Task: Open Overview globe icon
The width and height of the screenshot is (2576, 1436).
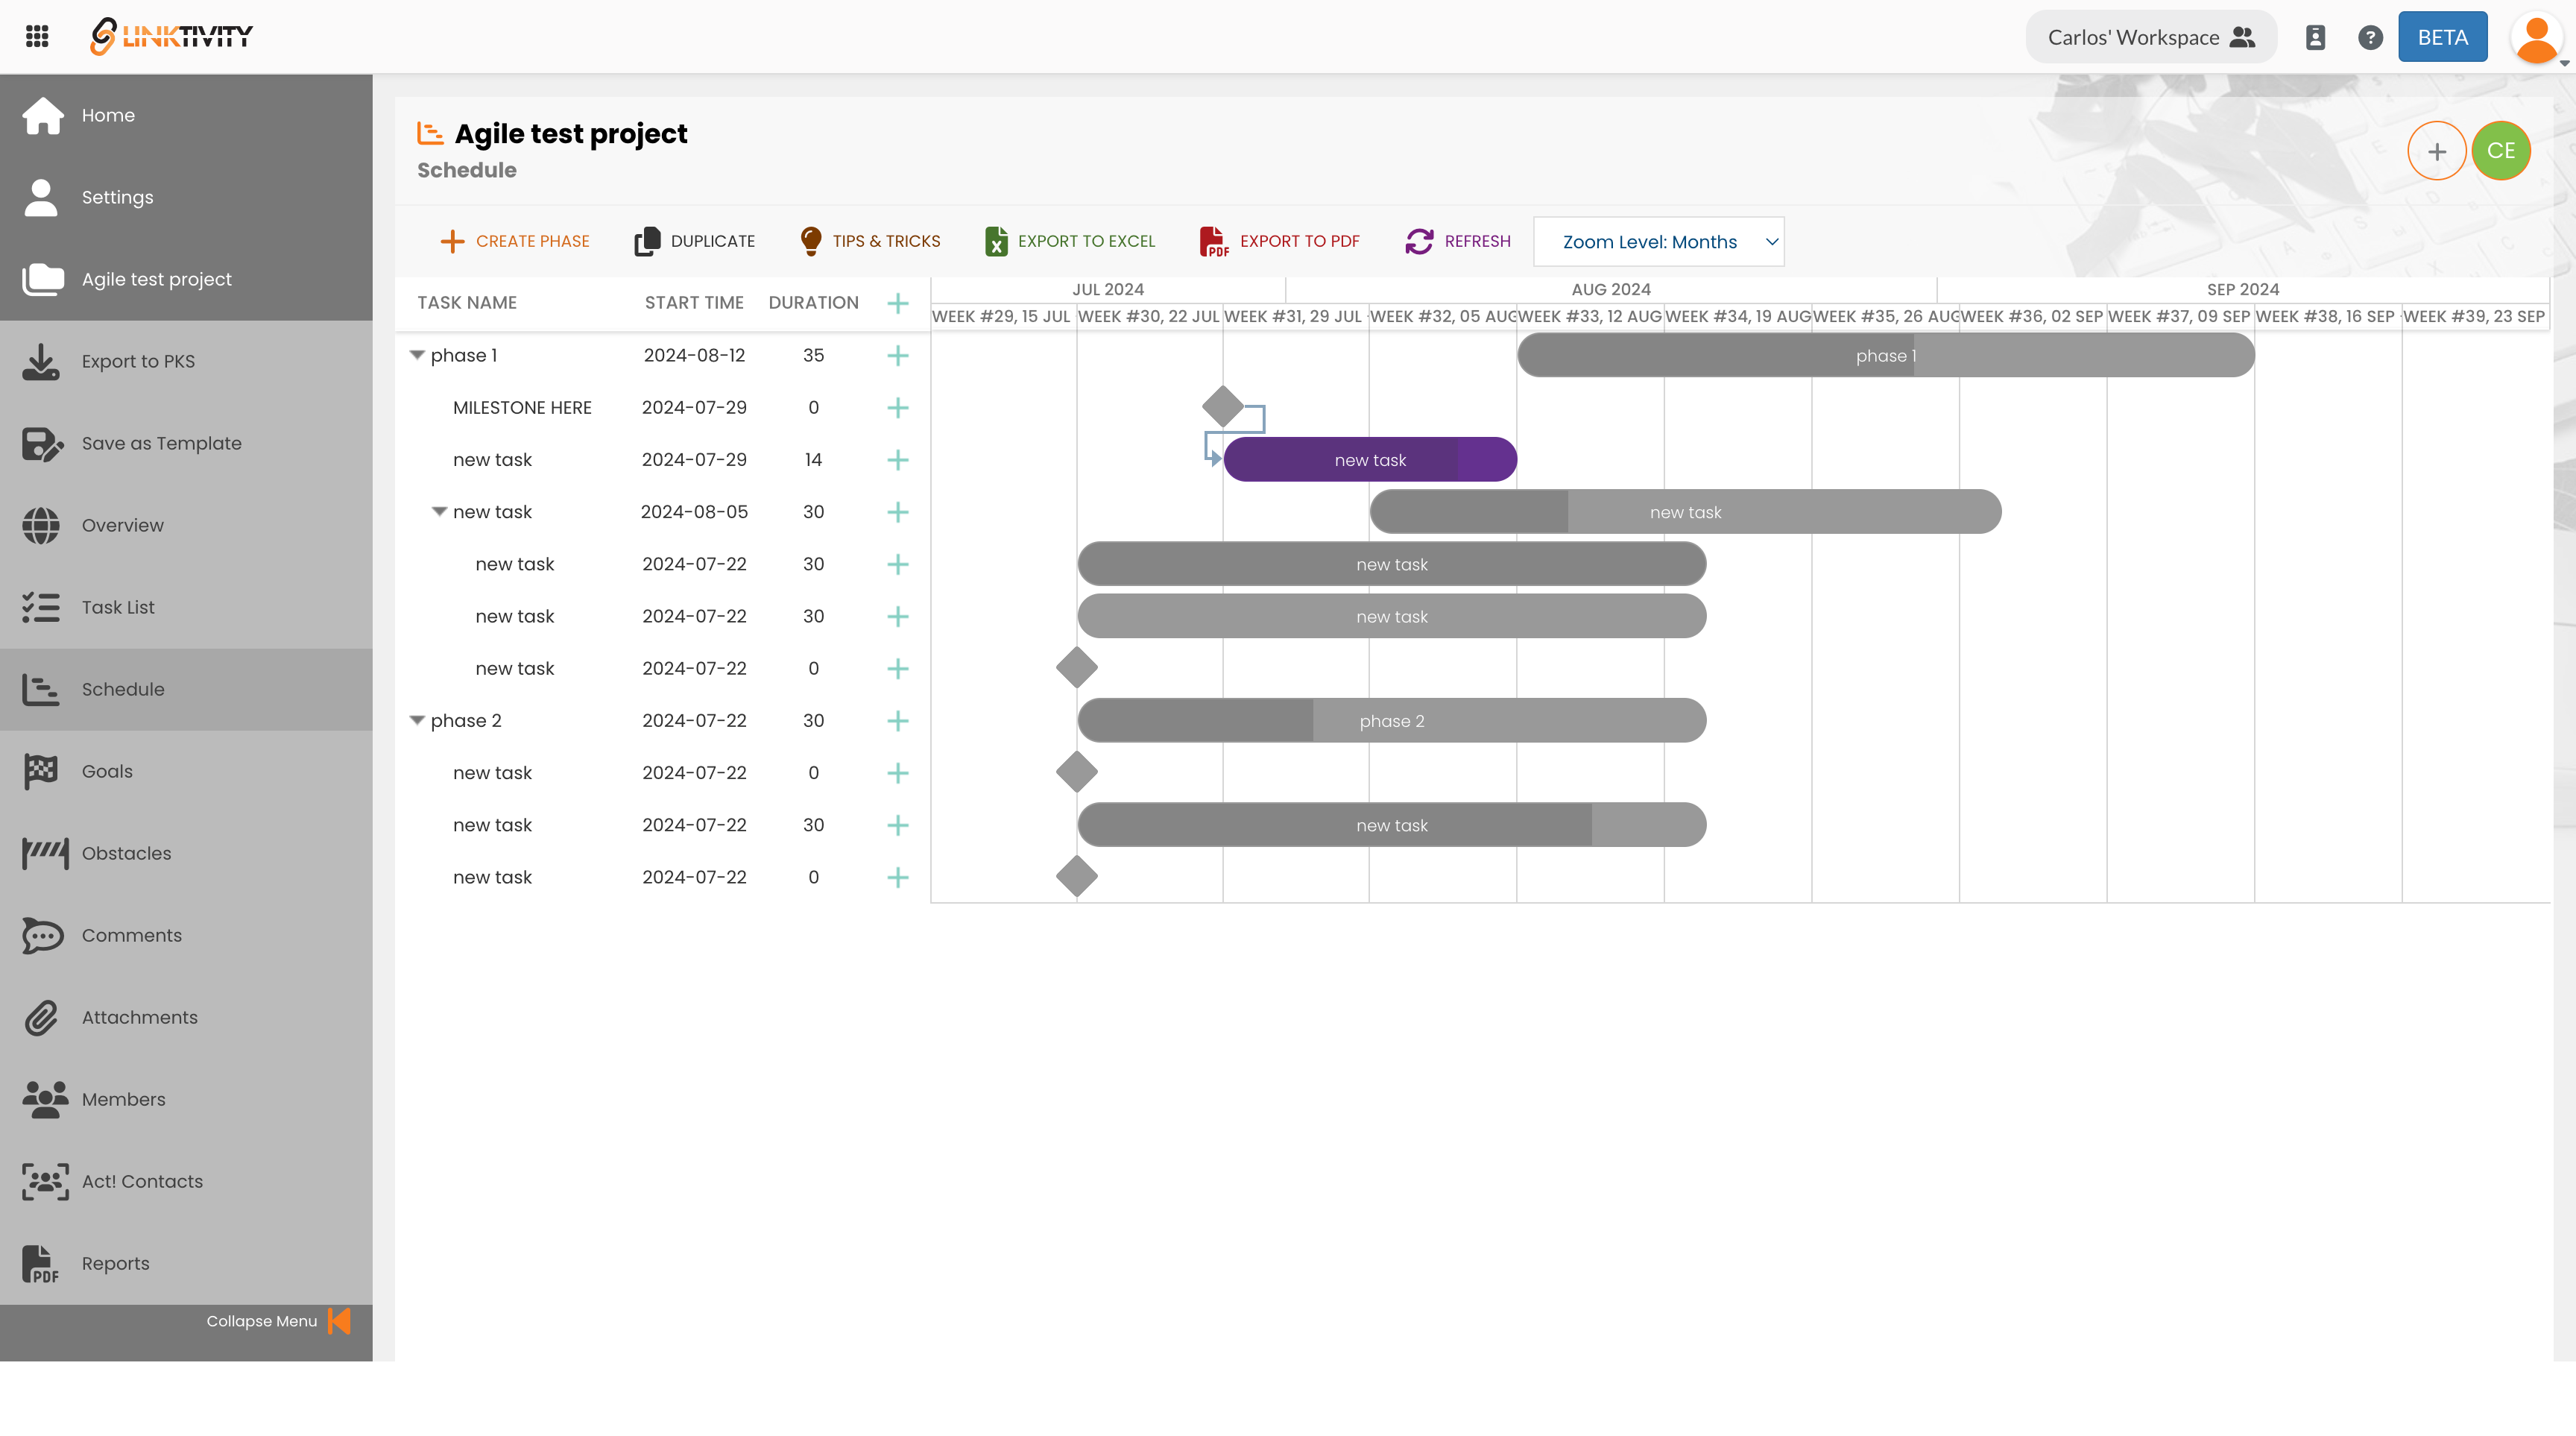Action: point(41,525)
